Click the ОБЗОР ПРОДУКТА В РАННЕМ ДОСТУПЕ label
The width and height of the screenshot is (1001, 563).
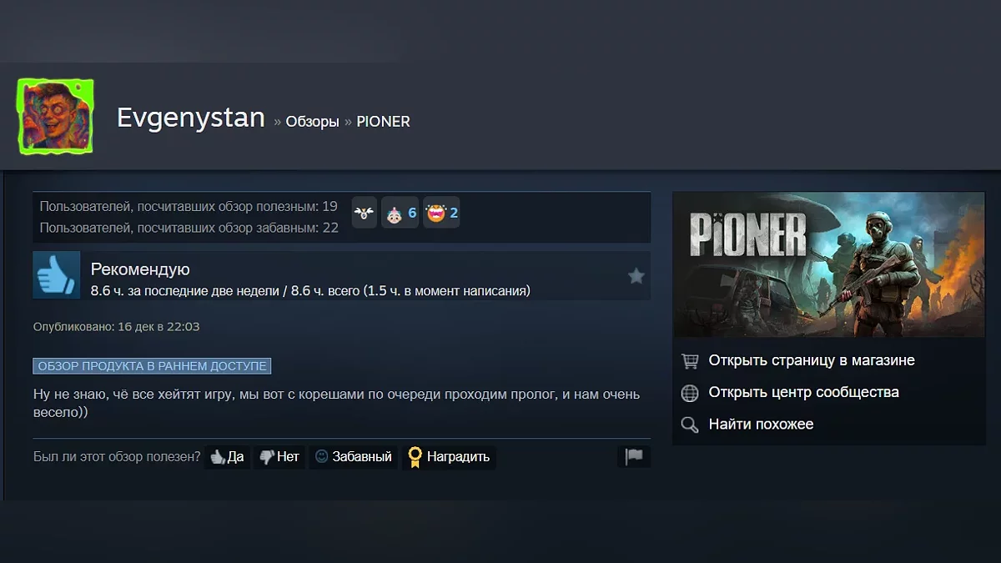152,366
